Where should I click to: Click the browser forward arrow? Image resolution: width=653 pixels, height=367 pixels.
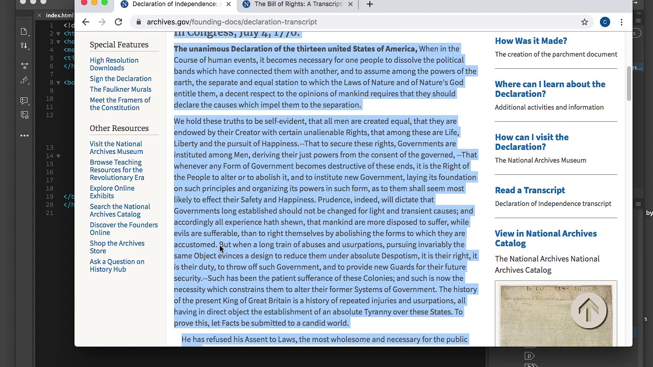click(x=102, y=22)
